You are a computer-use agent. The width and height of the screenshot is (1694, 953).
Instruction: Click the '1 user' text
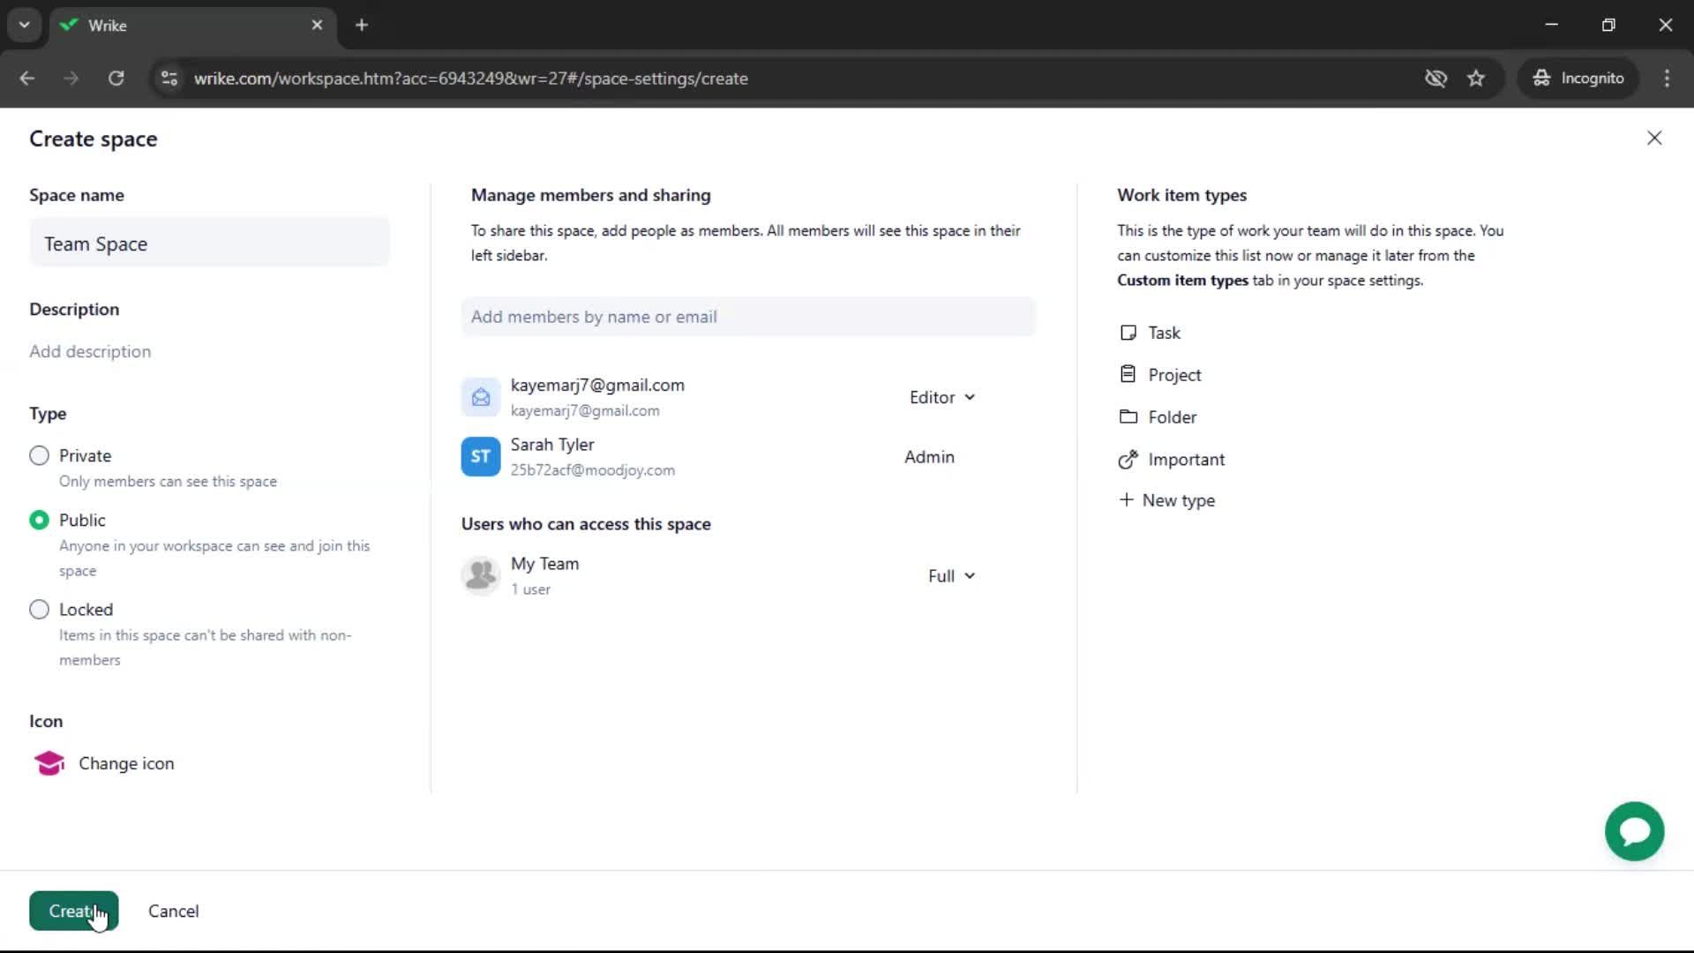pyautogui.click(x=530, y=589)
